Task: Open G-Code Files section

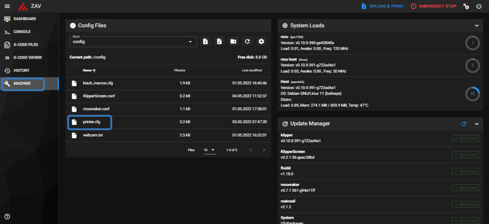Action: (x=29, y=45)
